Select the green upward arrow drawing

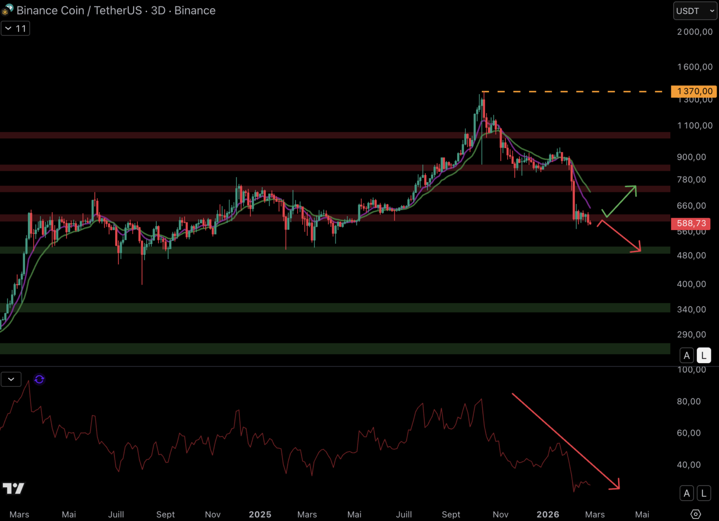(x=621, y=200)
